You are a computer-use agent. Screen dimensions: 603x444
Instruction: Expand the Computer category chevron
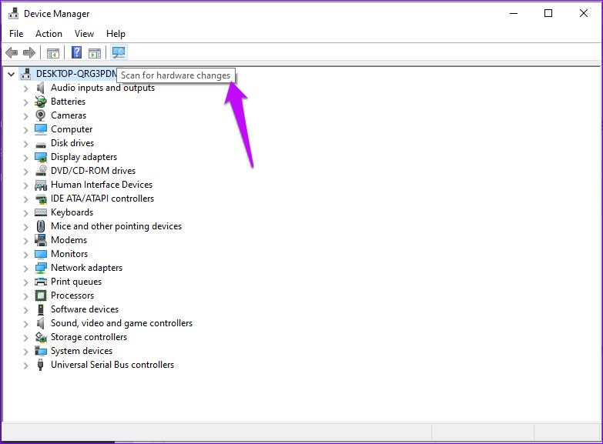coord(25,130)
